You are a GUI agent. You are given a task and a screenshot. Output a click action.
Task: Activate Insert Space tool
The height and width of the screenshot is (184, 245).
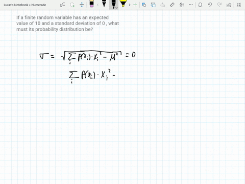(x=82, y=5)
